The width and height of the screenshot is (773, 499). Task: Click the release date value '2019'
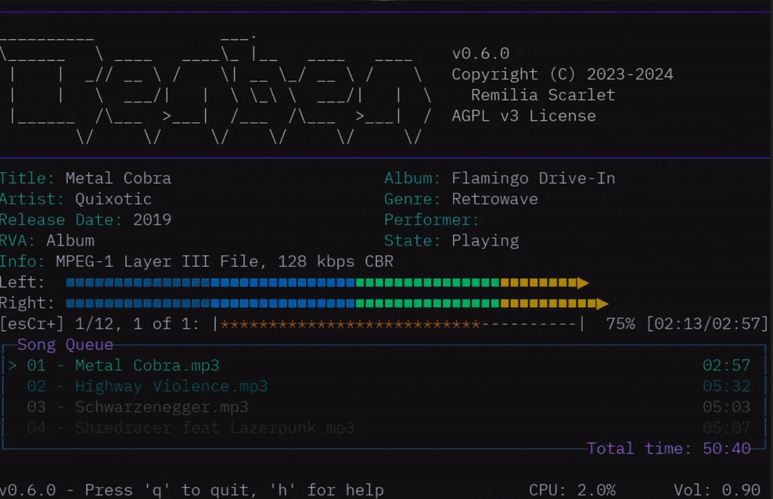[152, 220]
